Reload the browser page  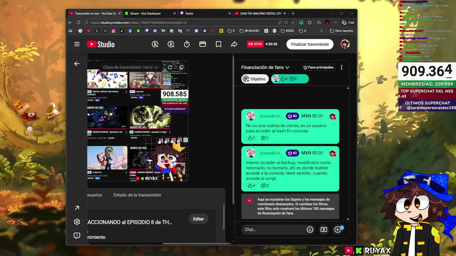(78, 22)
